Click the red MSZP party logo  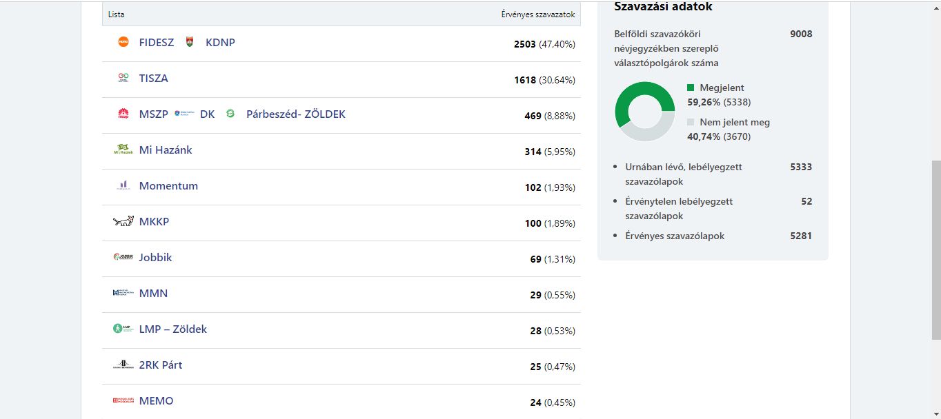pyautogui.click(x=123, y=114)
